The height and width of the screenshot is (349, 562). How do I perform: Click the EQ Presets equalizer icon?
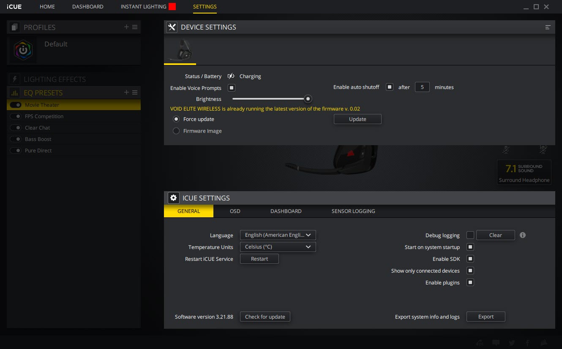click(x=15, y=93)
